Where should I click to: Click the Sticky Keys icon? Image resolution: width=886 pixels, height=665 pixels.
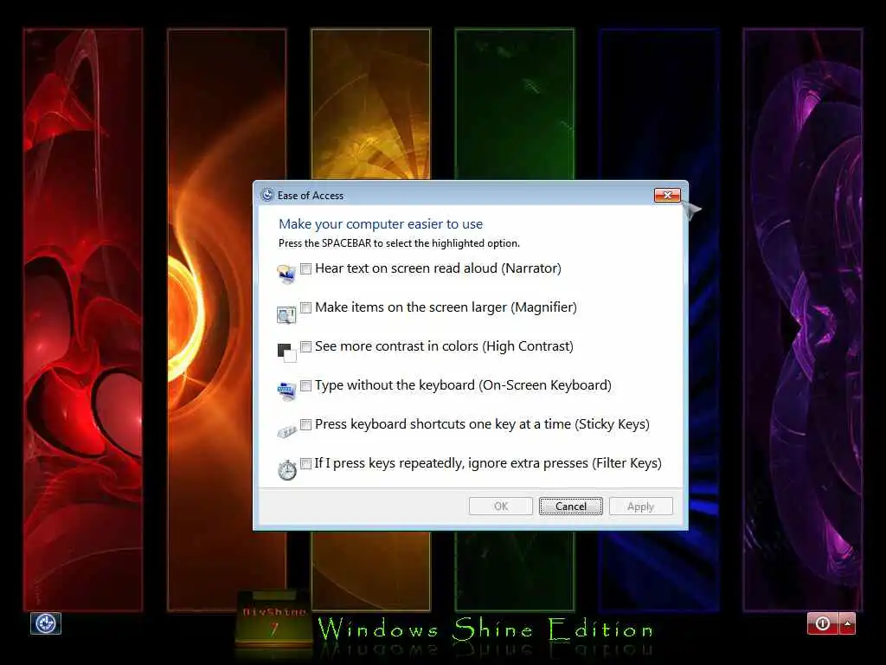286,431
